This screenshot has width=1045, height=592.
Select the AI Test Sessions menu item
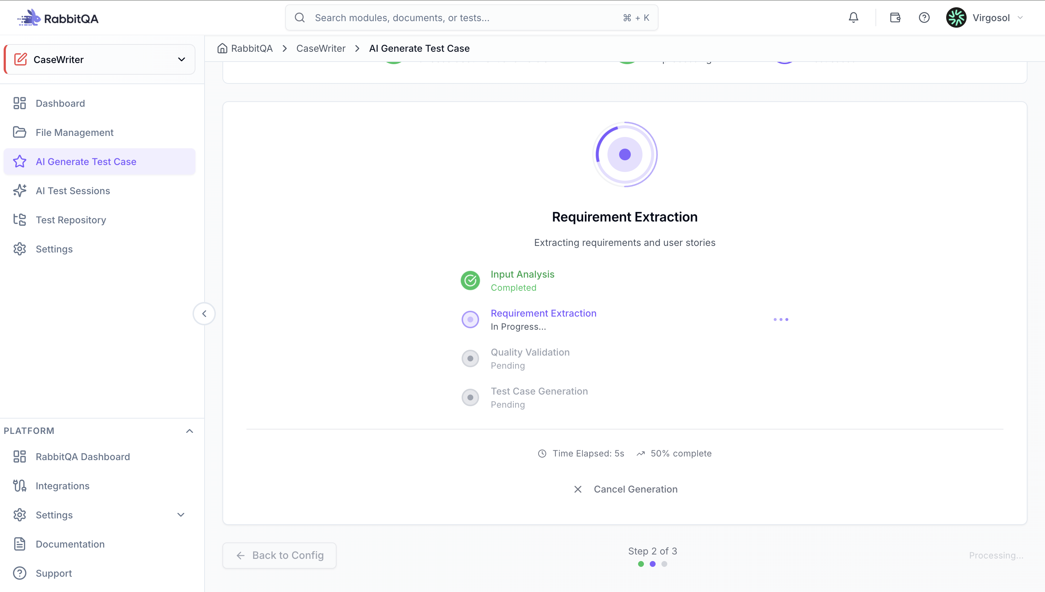(x=100, y=191)
